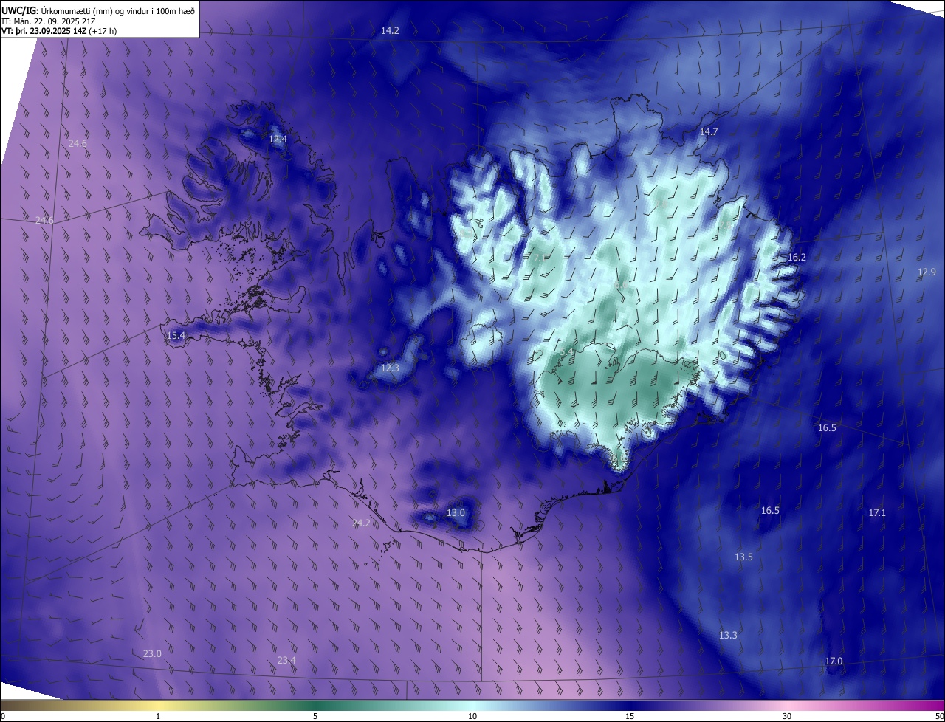Click the 17.0 value label
This screenshot has height=722, width=945.
pos(834,661)
